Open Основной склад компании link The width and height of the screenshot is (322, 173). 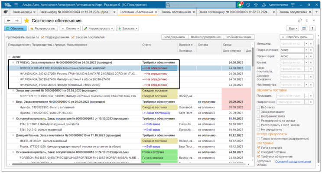click(293, 161)
